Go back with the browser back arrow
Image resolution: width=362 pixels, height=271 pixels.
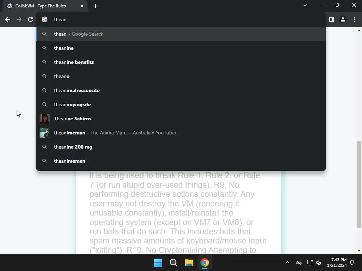8,20
